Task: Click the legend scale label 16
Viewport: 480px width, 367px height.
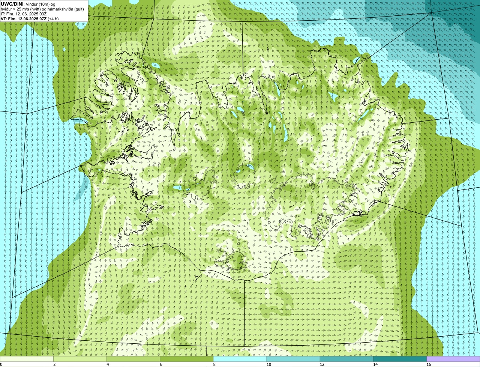Action: [x=429, y=364]
